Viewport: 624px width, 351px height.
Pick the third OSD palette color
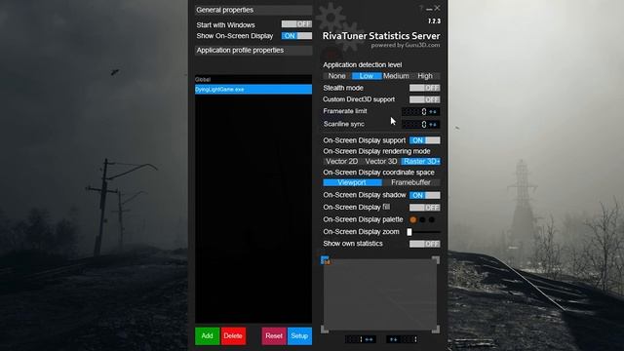click(x=431, y=219)
